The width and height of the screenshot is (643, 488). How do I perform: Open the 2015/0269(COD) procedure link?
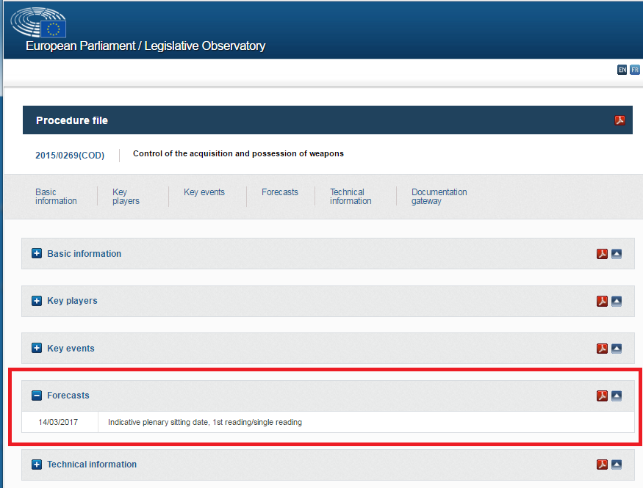(70, 156)
